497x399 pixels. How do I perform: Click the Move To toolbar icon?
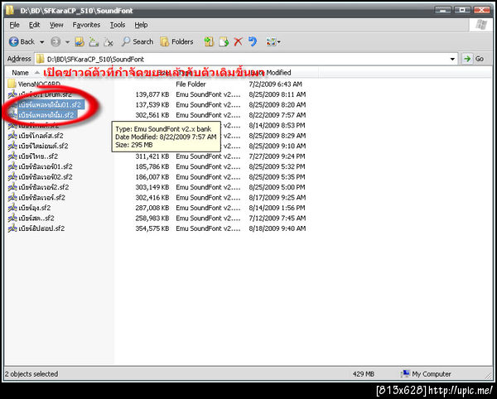coord(209,41)
